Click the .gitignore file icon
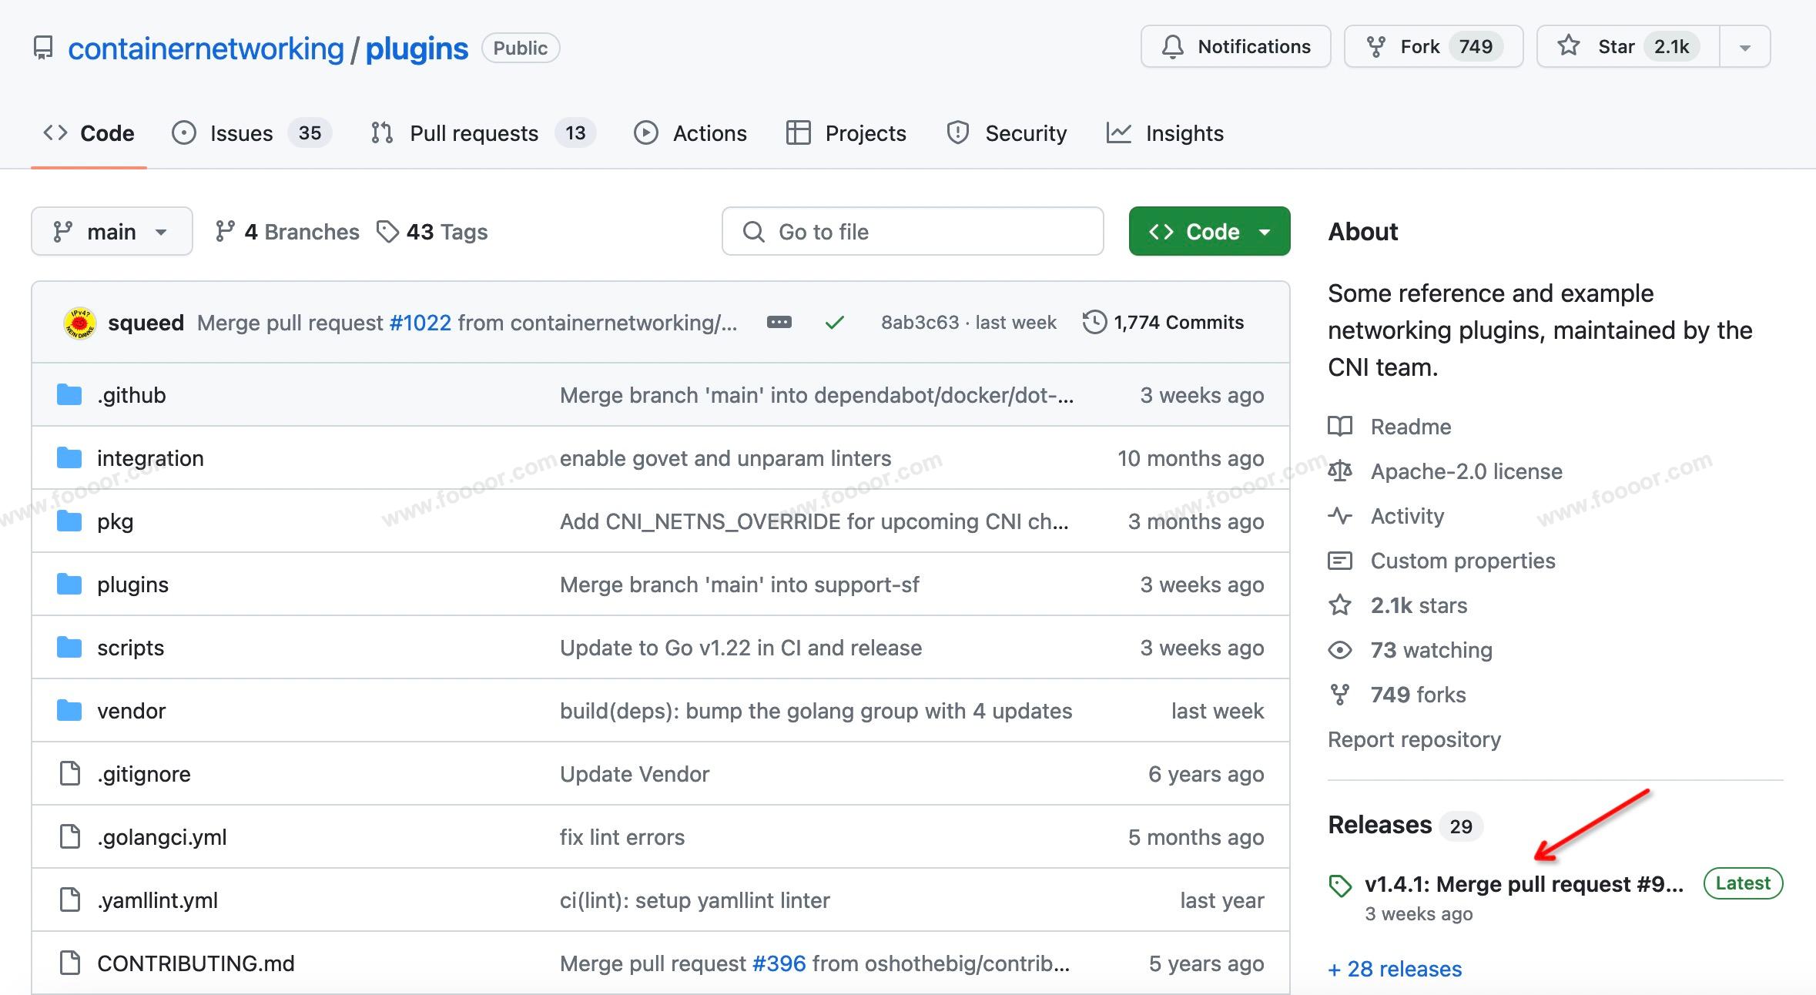This screenshot has width=1816, height=995. click(x=69, y=773)
